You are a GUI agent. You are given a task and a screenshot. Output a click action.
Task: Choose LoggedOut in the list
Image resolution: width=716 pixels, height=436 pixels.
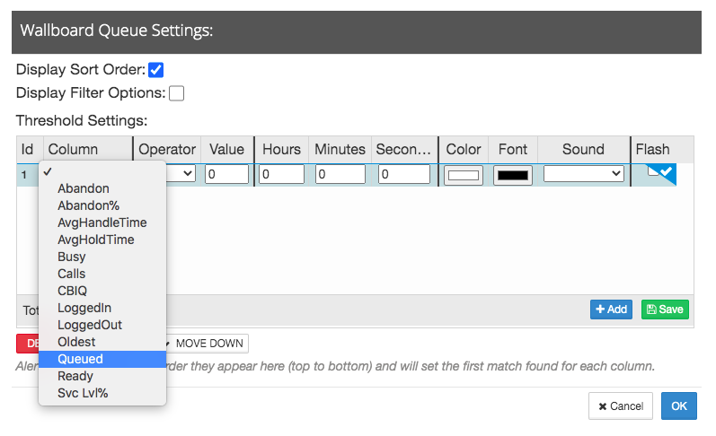102,325
